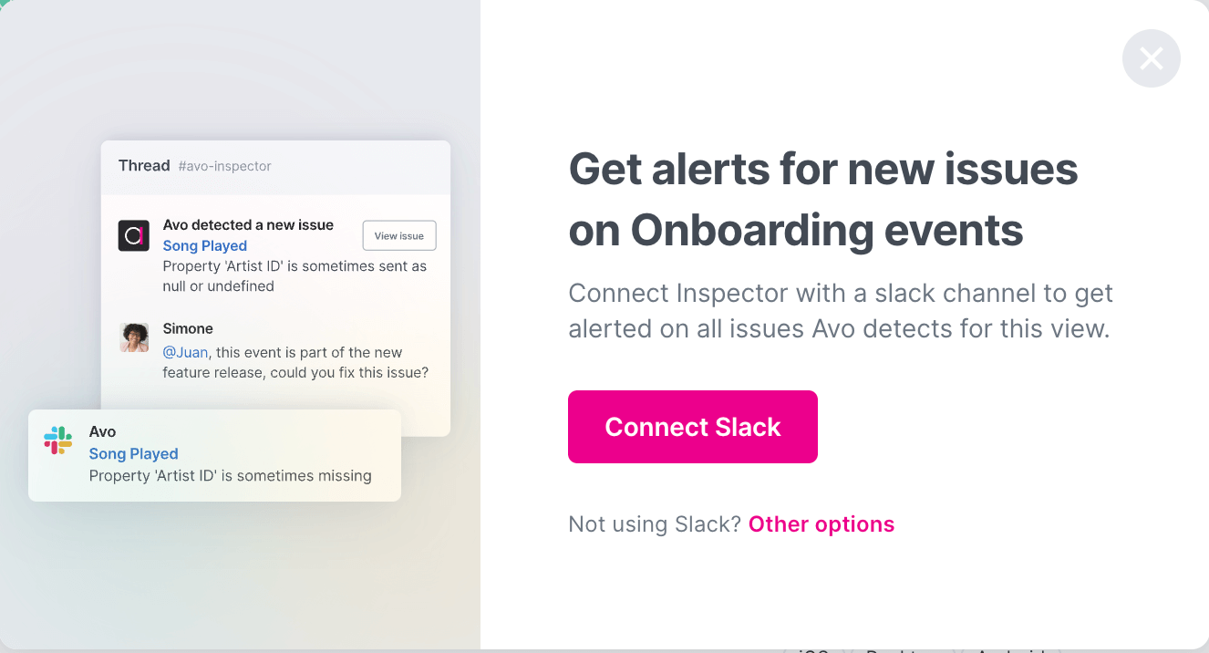Dismiss the alerts dialog with the X
Screen dimensions: 1209x653
[x=1151, y=58]
